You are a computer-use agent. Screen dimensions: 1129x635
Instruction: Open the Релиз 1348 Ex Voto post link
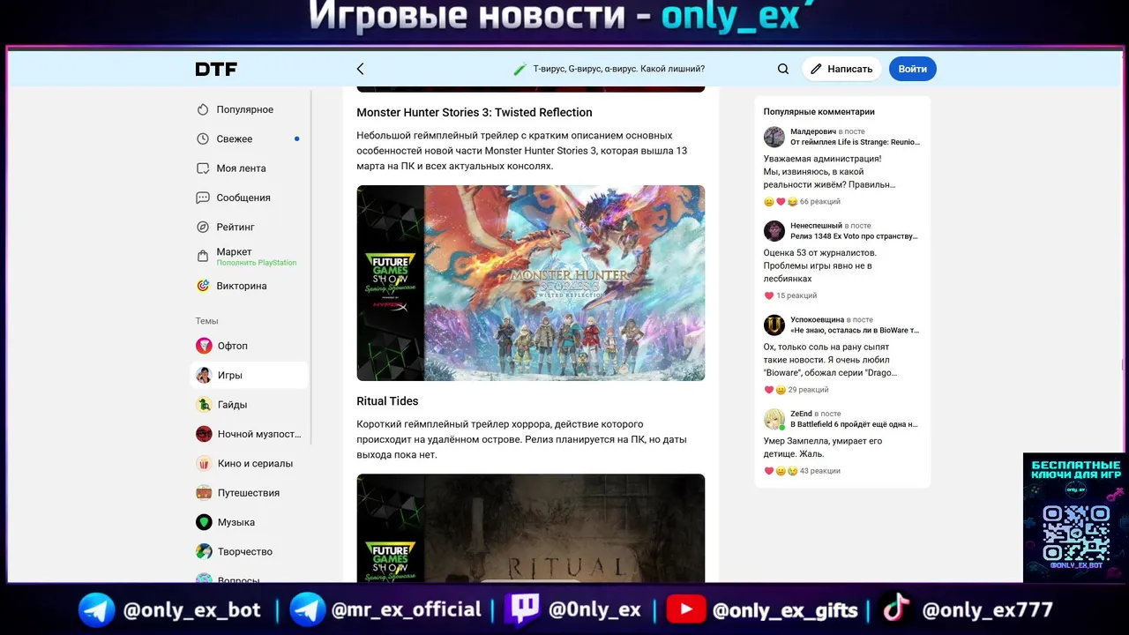(854, 236)
